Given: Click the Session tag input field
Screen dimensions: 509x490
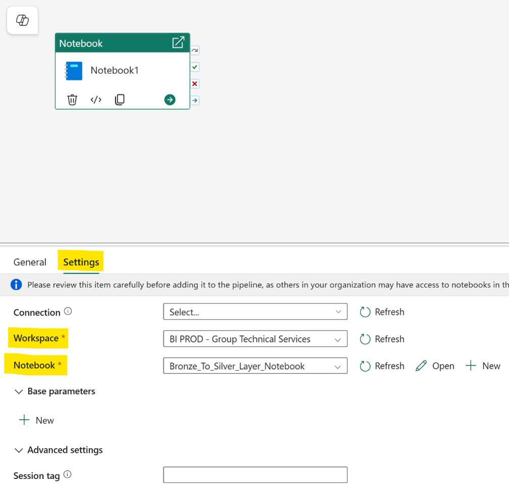Looking at the screenshot, I should tap(255, 475).
